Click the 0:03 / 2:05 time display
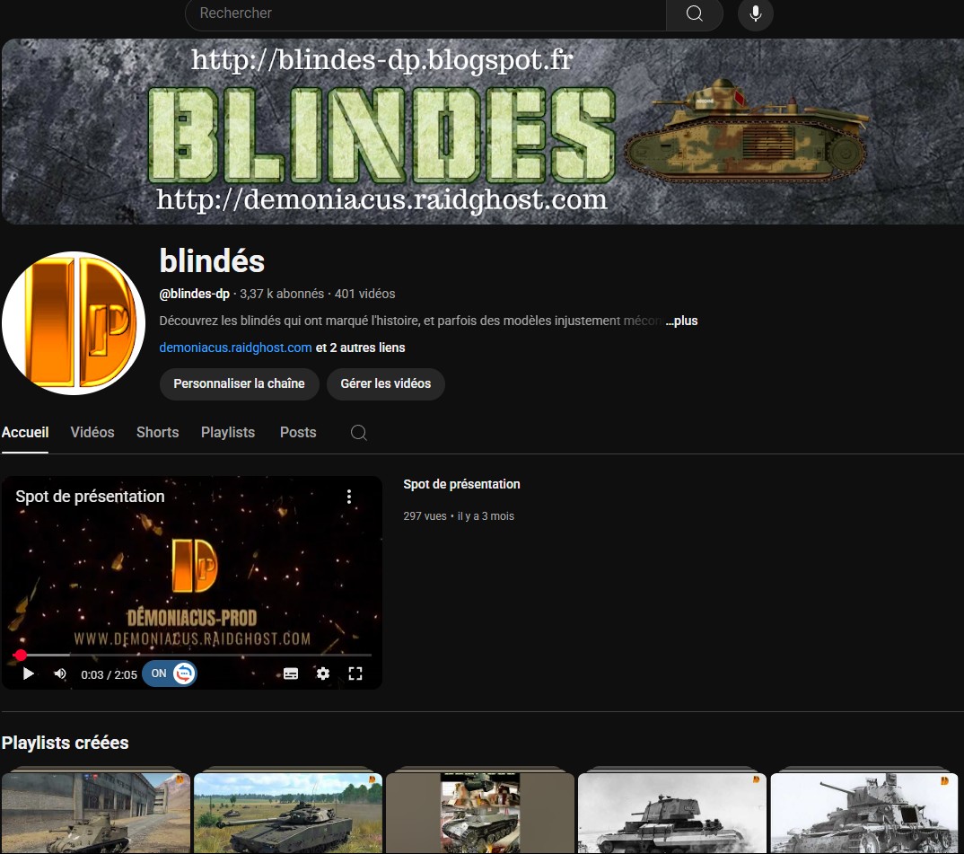Viewport: 964px width, 854px height. pos(109,674)
